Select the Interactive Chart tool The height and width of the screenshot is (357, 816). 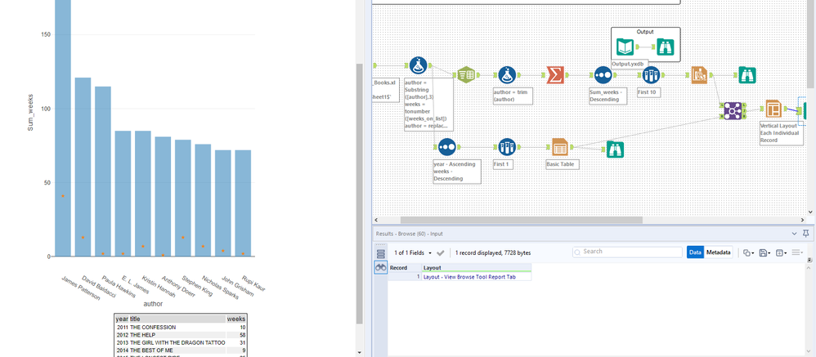click(700, 75)
